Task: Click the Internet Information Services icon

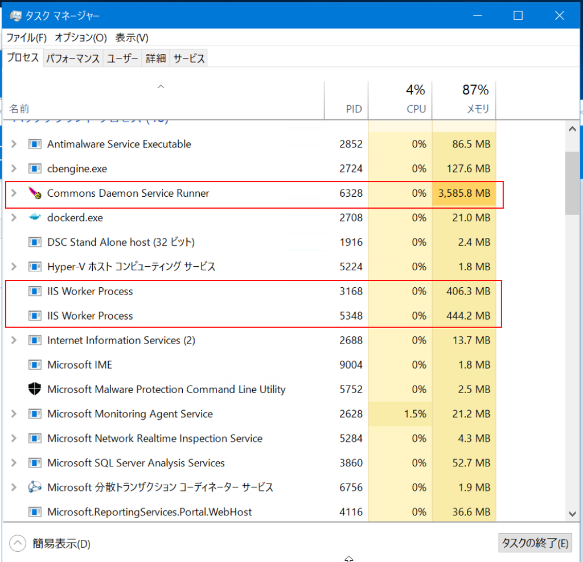Action: coord(35,340)
